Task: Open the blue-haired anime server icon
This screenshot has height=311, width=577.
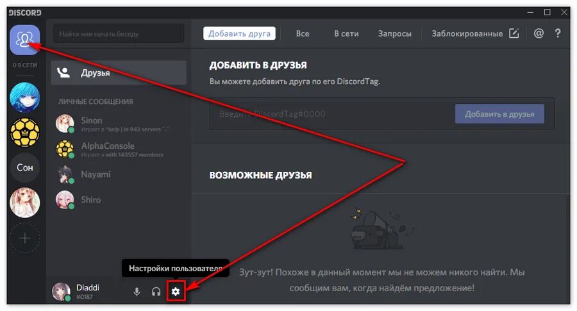Action: [x=24, y=97]
